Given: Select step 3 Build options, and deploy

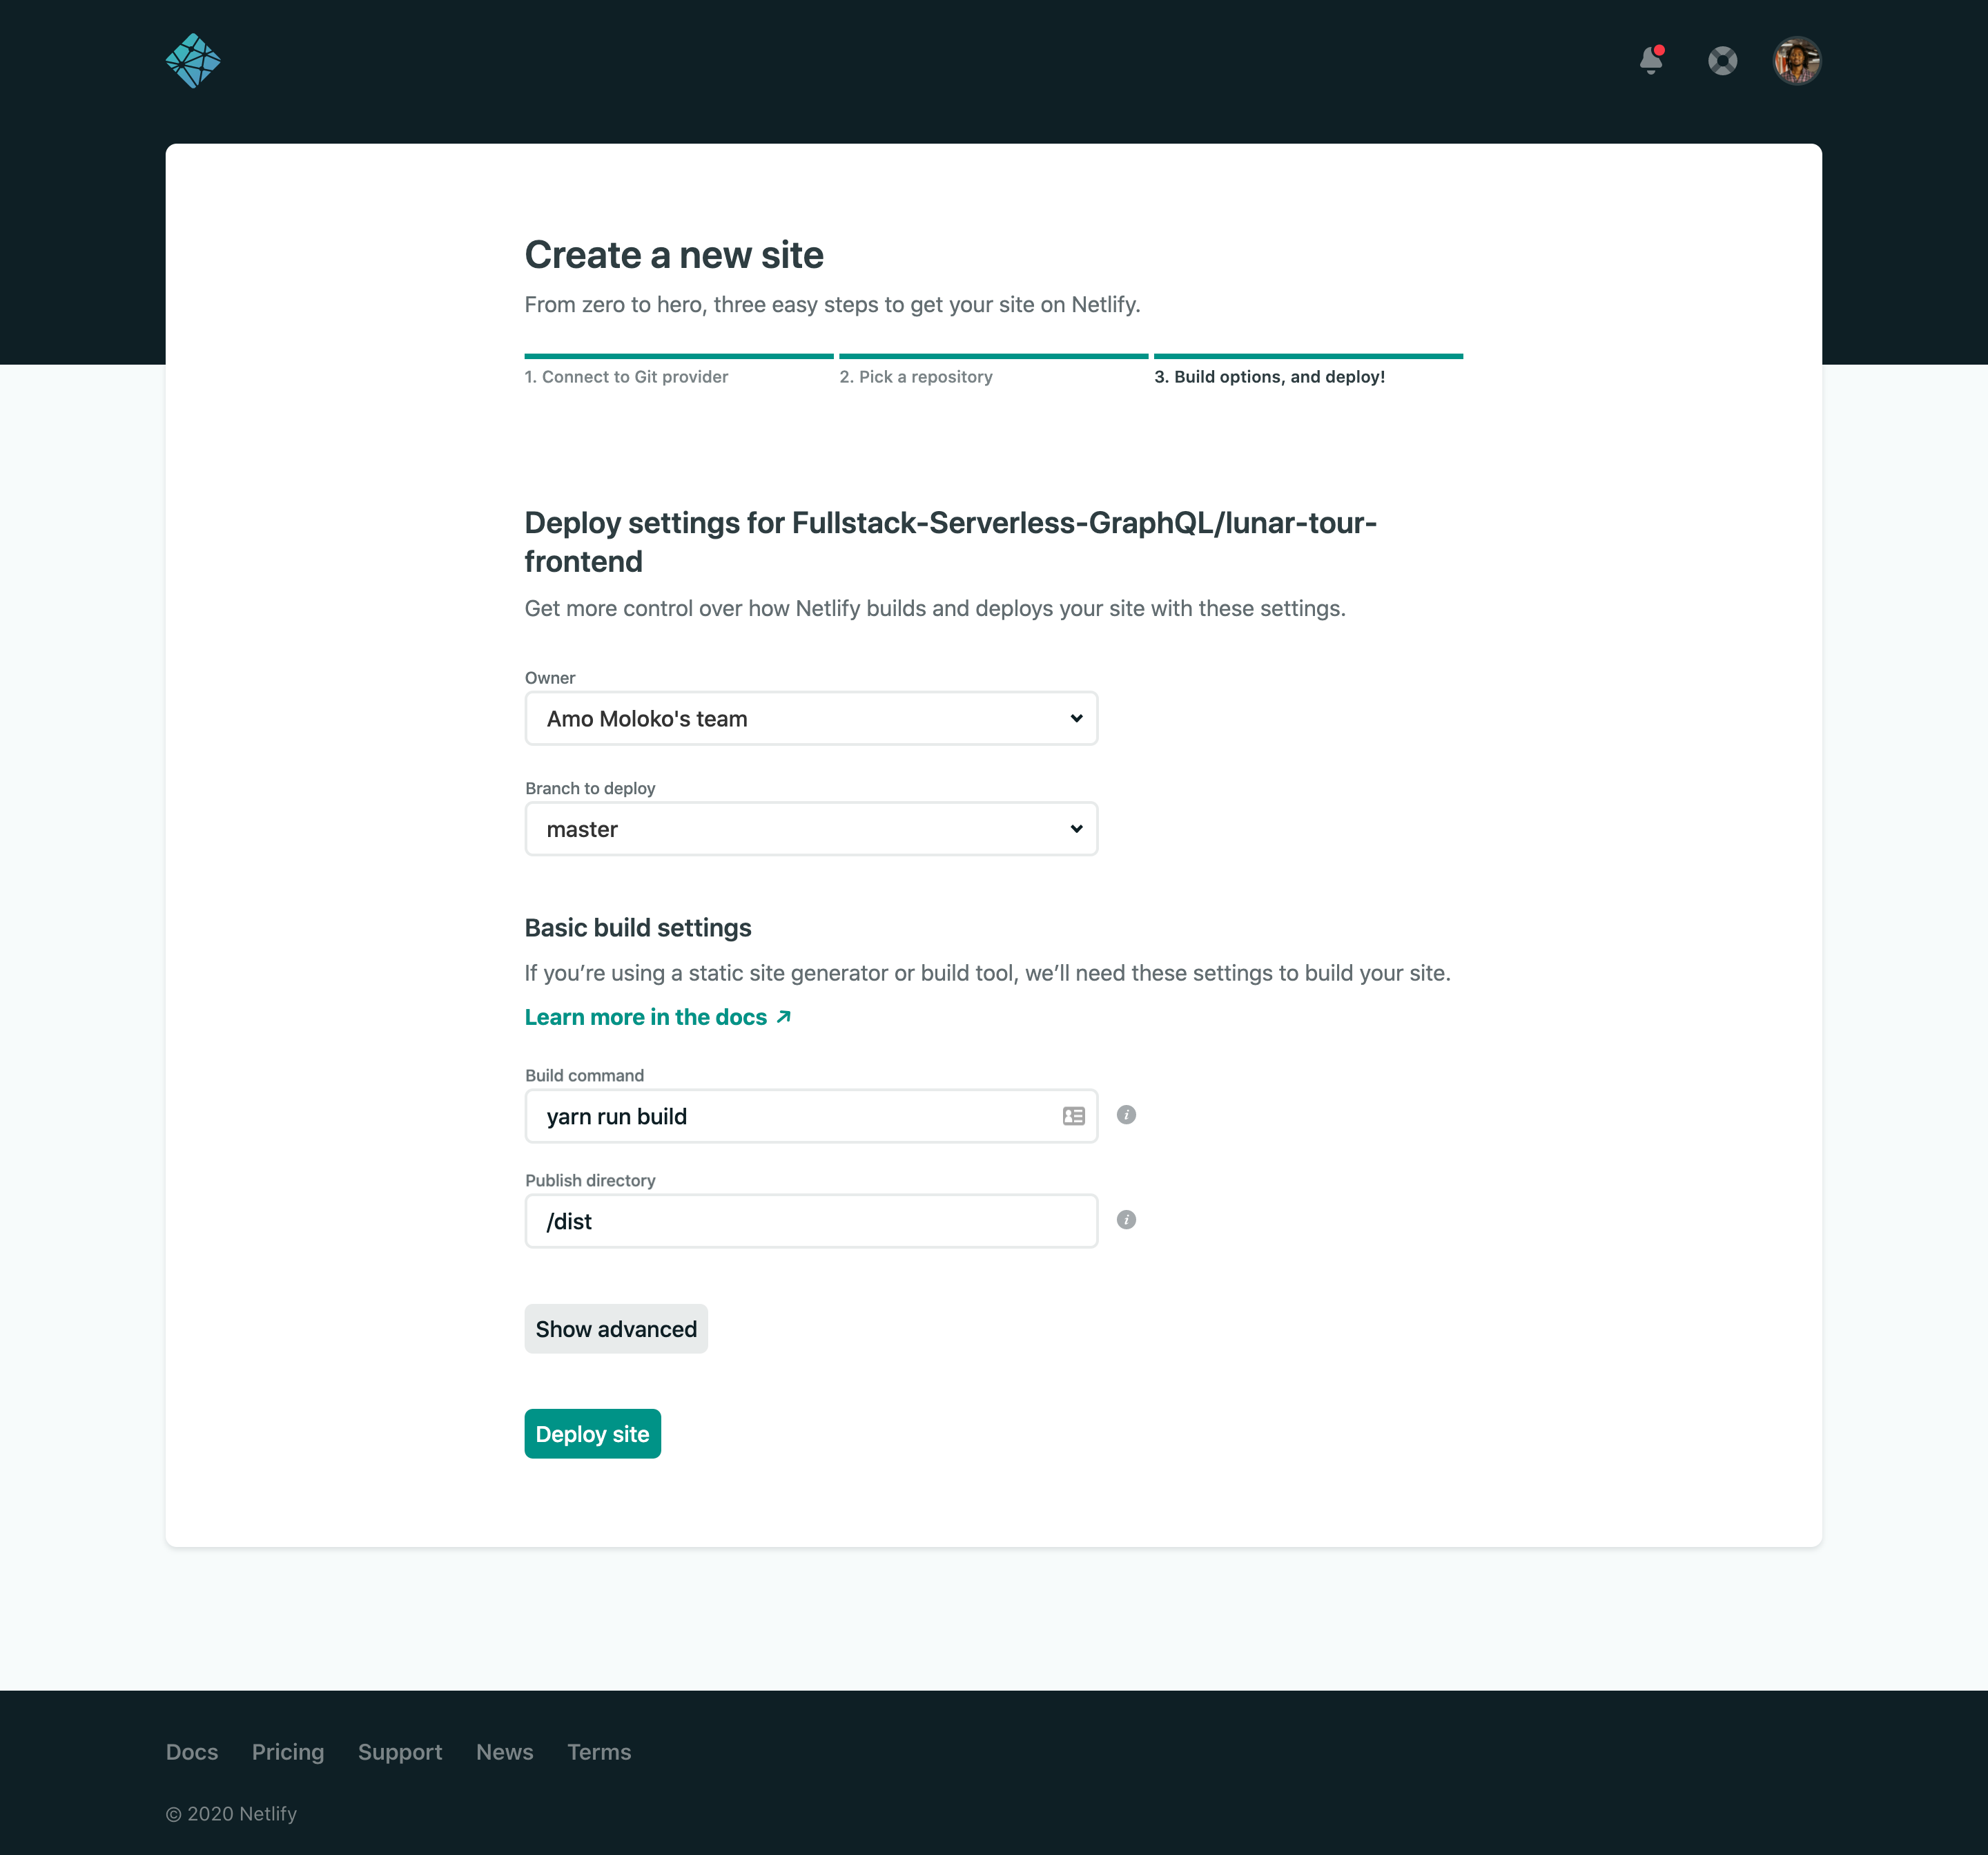Looking at the screenshot, I should 1269,377.
